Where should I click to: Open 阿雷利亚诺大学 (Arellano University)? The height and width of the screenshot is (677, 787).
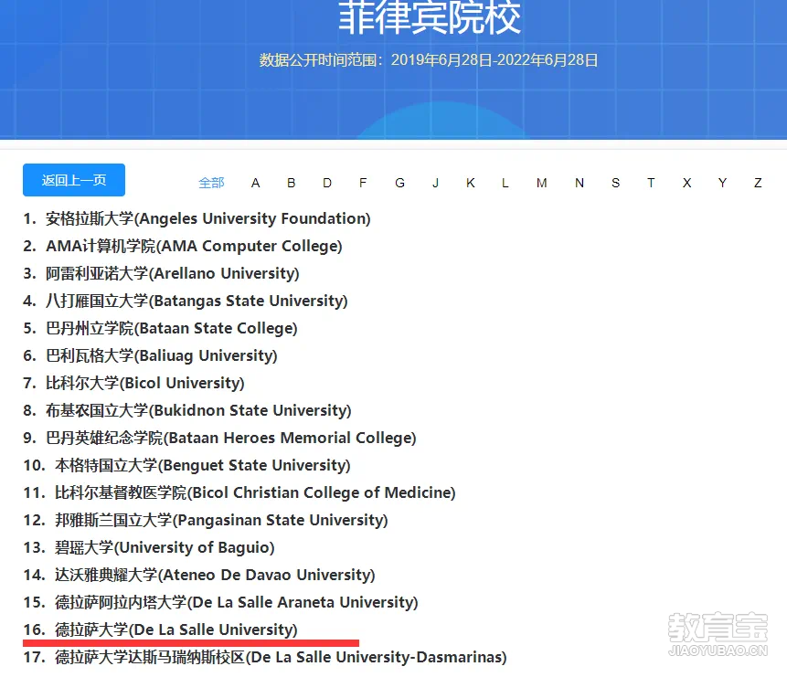point(161,273)
